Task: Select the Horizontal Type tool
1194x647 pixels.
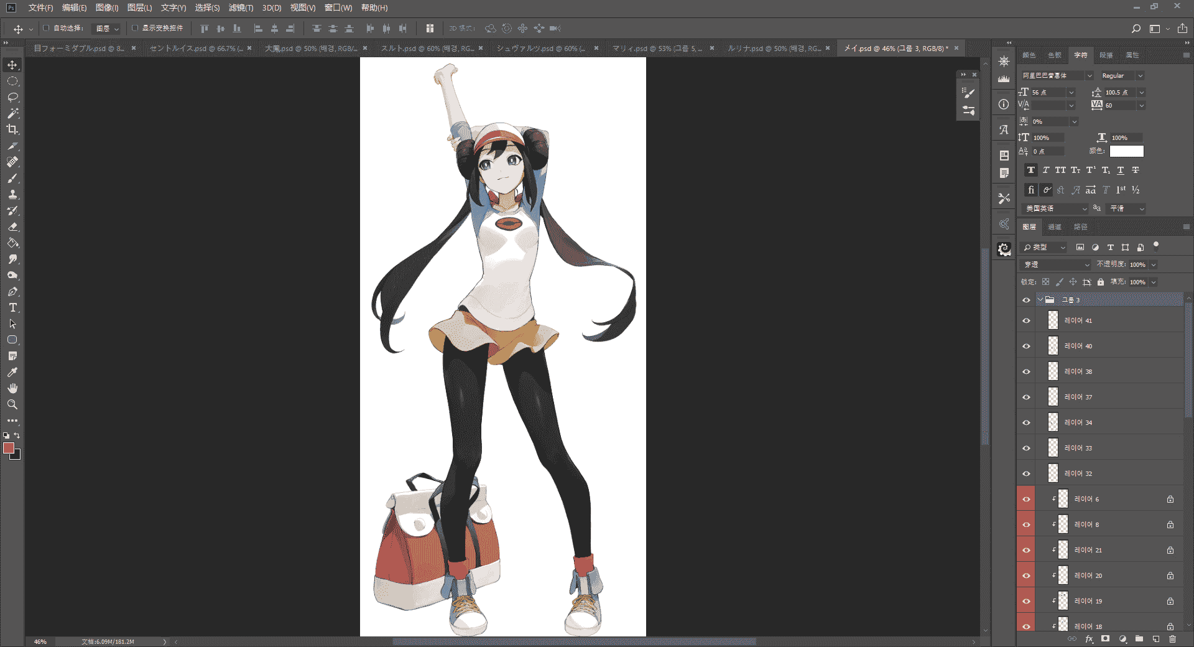Action: [12, 307]
